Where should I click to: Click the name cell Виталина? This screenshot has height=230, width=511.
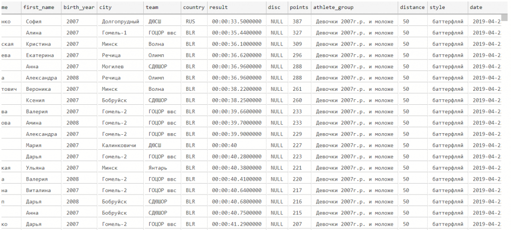[x=38, y=190]
